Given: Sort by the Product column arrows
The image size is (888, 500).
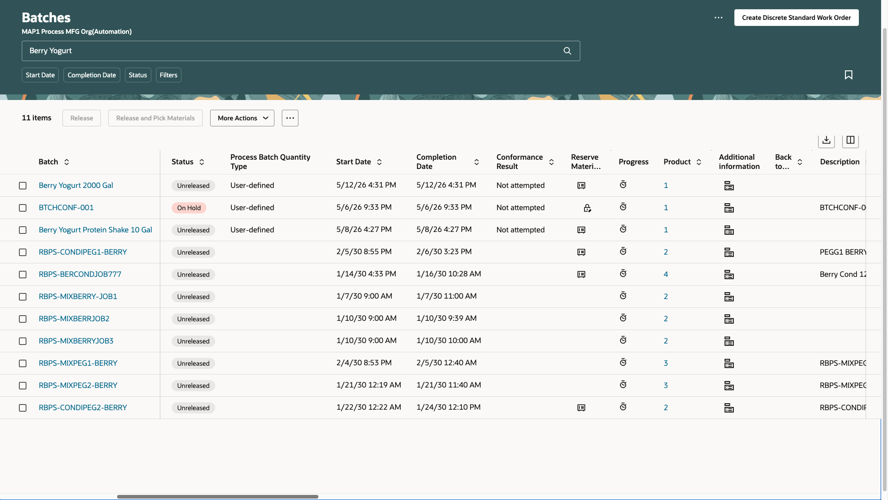Looking at the screenshot, I should coord(699,162).
